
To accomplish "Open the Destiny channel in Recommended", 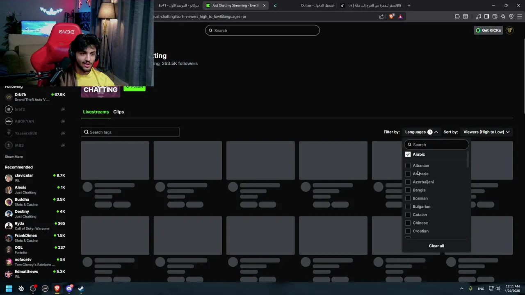I will coord(35,214).
